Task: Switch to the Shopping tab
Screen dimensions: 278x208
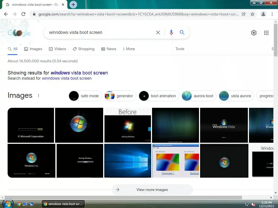Action: (84, 49)
